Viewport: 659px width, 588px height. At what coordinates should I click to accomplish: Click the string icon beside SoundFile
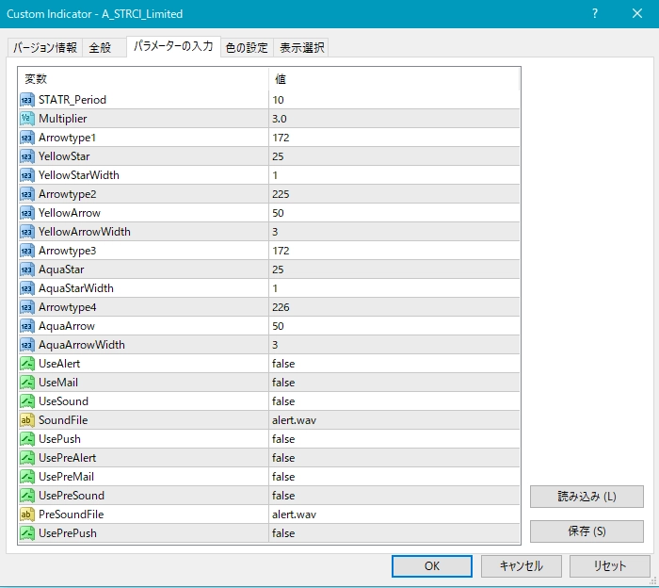coord(27,420)
